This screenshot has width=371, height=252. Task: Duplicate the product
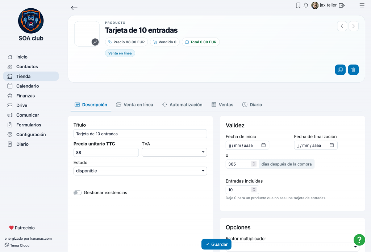(x=340, y=70)
